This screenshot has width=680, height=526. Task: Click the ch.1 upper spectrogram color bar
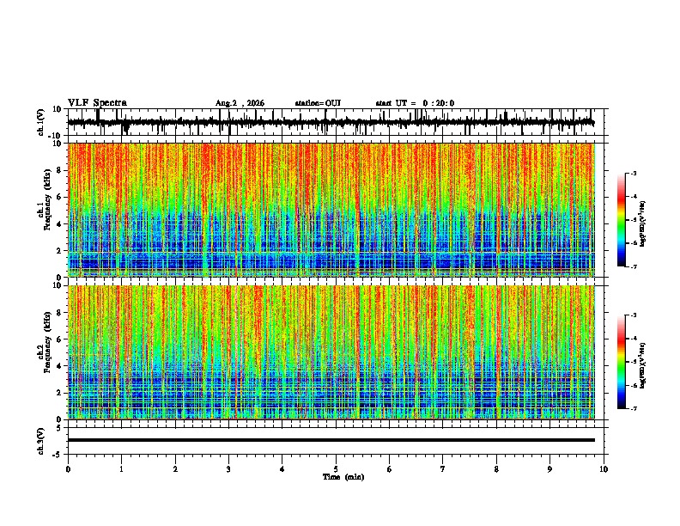(x=622, y=220)
